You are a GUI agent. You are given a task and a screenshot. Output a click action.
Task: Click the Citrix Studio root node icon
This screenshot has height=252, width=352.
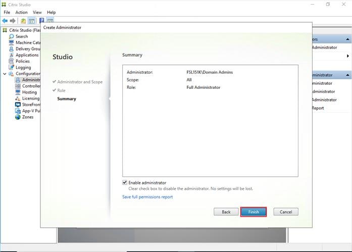[5, 30]
